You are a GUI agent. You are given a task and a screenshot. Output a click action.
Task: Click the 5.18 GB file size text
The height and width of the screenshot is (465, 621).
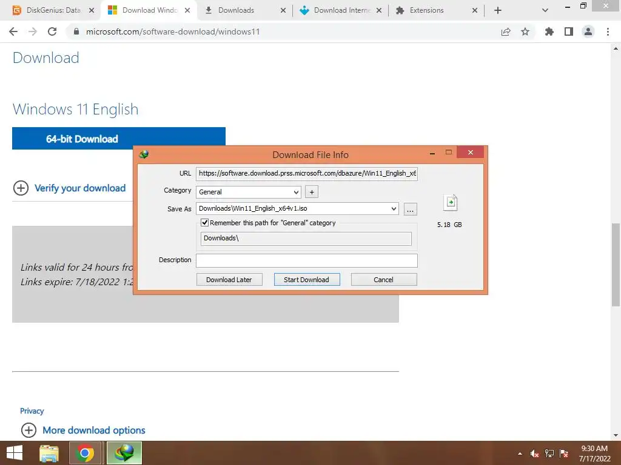coord(449,225)
